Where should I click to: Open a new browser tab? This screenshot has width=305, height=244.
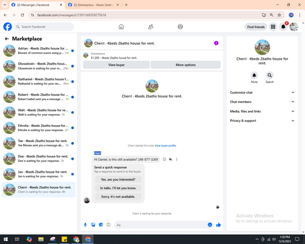coord(126,5)
